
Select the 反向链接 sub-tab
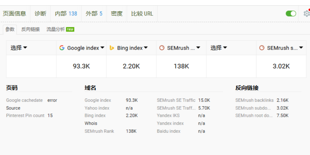pyautogui.click(x=31, y=29)
